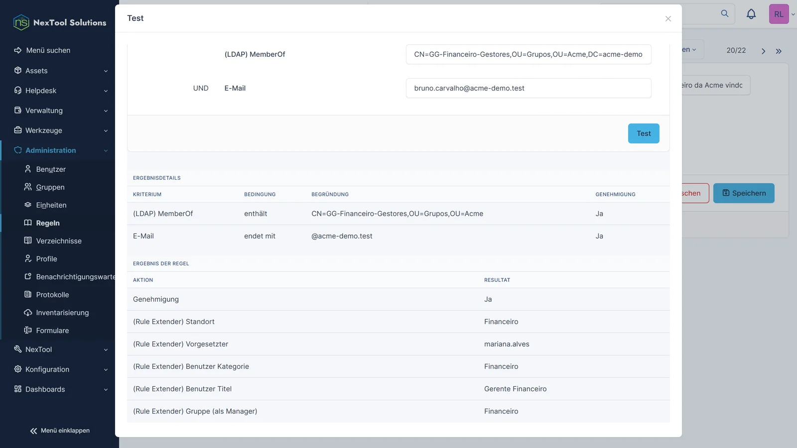797x448 pixels.
Task: Click the E-Mail input field
Action: tap(529, 88)
